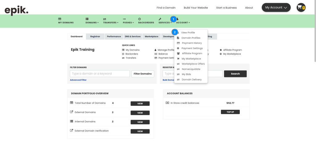Click the Affiliate Program people icon in menu
Viewport: 316px width, 144px height.
pos(178,53)
